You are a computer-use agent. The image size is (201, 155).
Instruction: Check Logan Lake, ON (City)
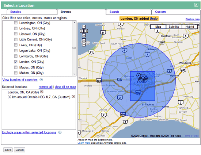tap(16, 51)
